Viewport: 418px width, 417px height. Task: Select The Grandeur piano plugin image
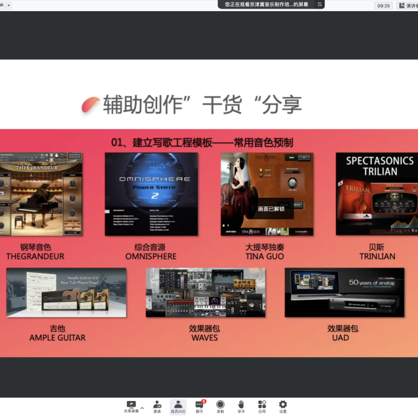tap(41, 194)
